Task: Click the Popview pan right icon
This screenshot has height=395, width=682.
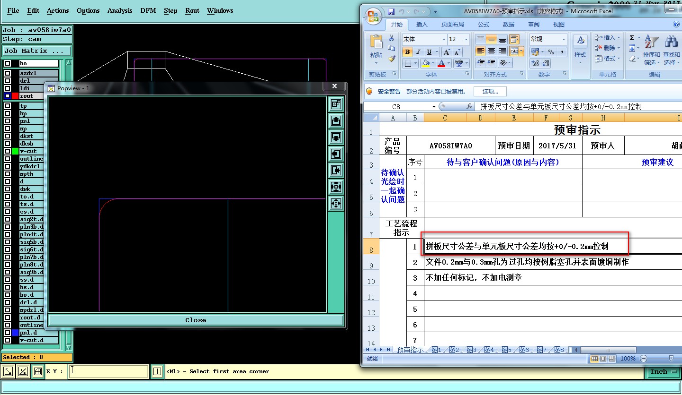Action: coord(336,171)
